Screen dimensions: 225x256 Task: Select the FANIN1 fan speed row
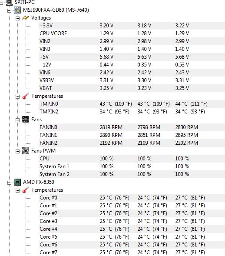pyautogui.click(x=132, y=135)
